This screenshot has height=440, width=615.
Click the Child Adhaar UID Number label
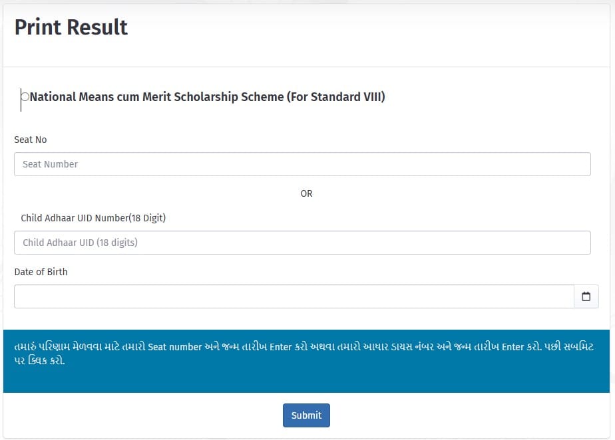click(x=92, y=217)
